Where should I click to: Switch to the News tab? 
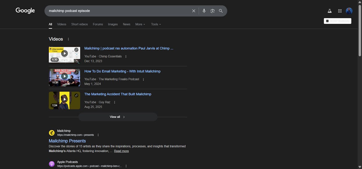(x=126, y=24)
